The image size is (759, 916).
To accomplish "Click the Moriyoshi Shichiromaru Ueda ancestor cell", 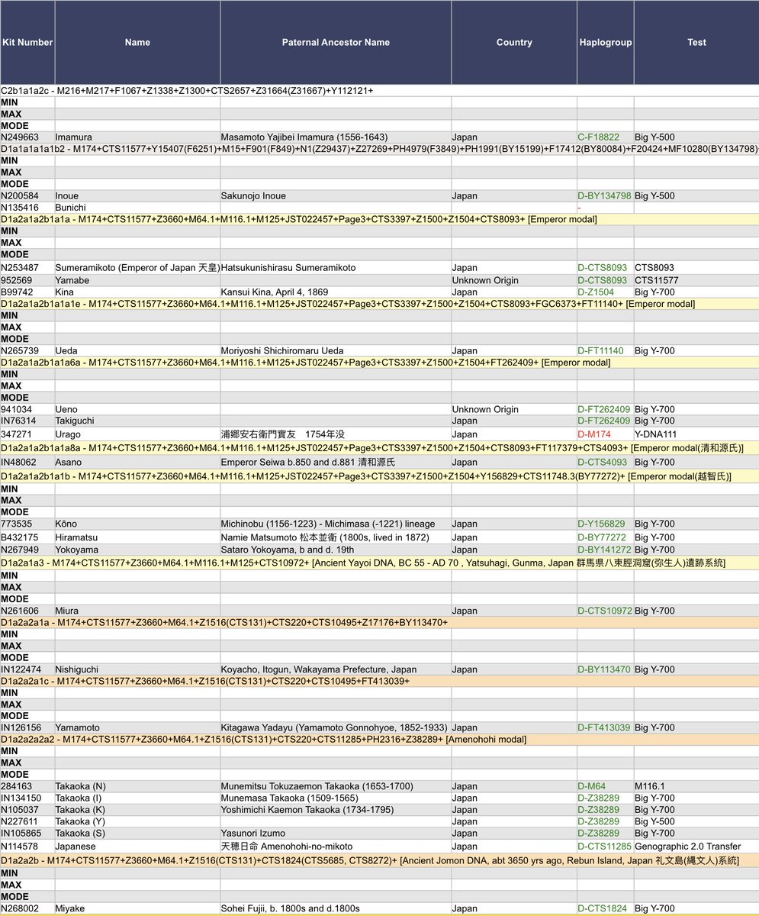I will coord(336,351).
